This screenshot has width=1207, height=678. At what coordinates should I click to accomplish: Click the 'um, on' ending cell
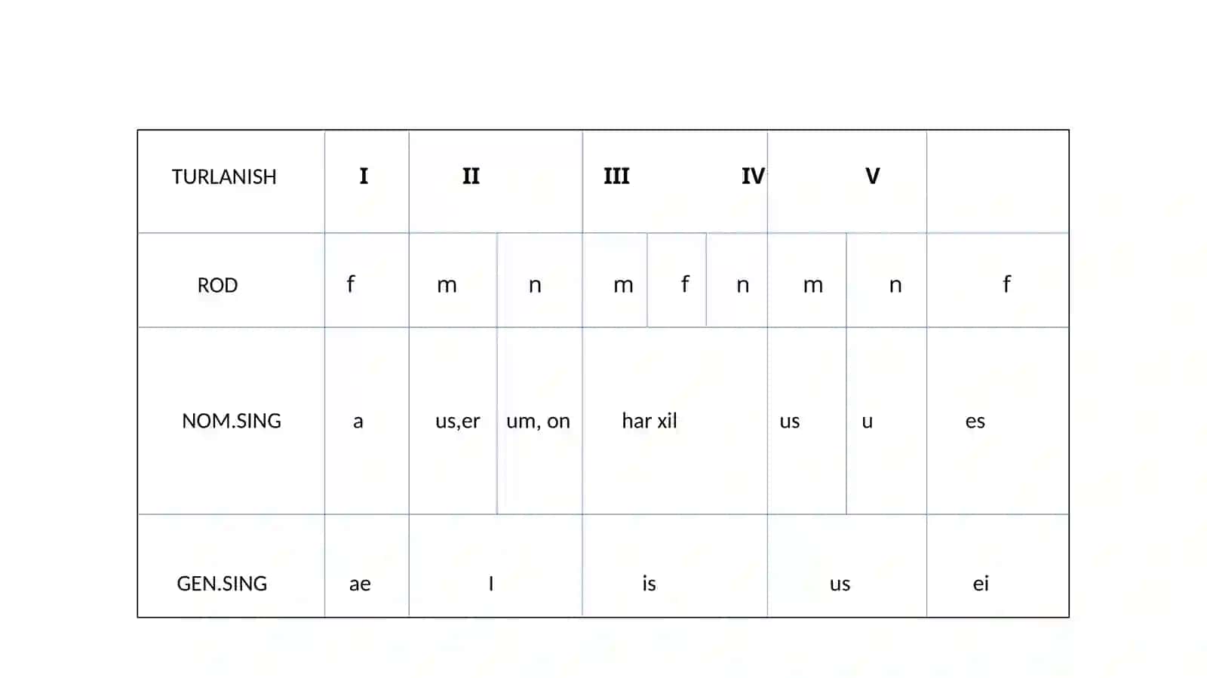pos(538,422)
